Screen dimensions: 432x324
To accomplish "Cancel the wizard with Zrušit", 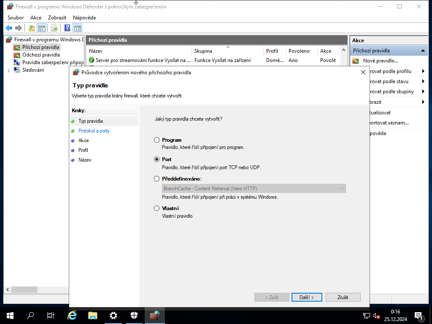I will [343, 297].
